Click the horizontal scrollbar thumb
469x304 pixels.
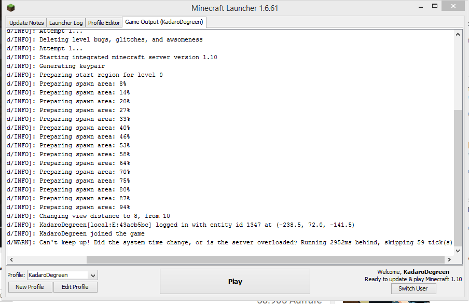pos(266,259)
